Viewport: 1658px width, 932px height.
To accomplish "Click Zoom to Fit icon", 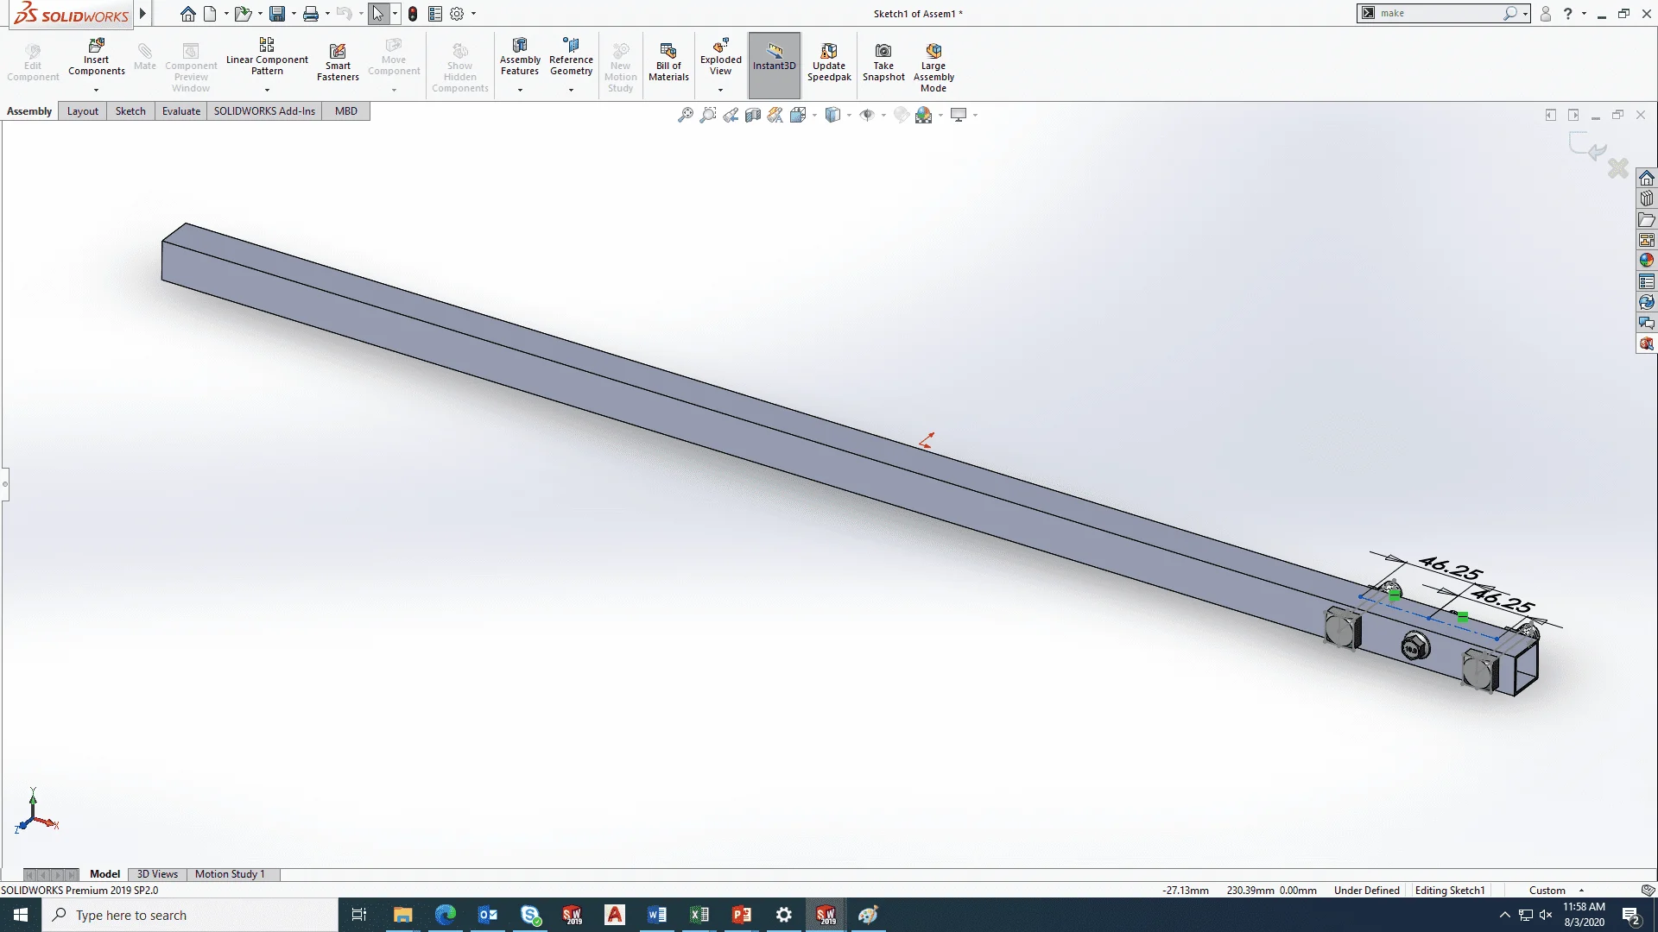I will coord(685,115).
